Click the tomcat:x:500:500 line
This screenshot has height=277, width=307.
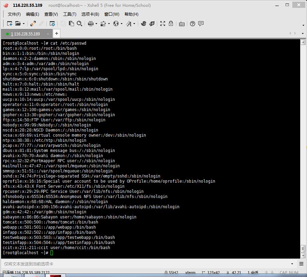click(50, 222)
